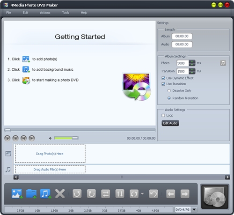Screen dimensions: 234x215
Task: Click the add photo icon in Getting Started
Action: (26, 59)
